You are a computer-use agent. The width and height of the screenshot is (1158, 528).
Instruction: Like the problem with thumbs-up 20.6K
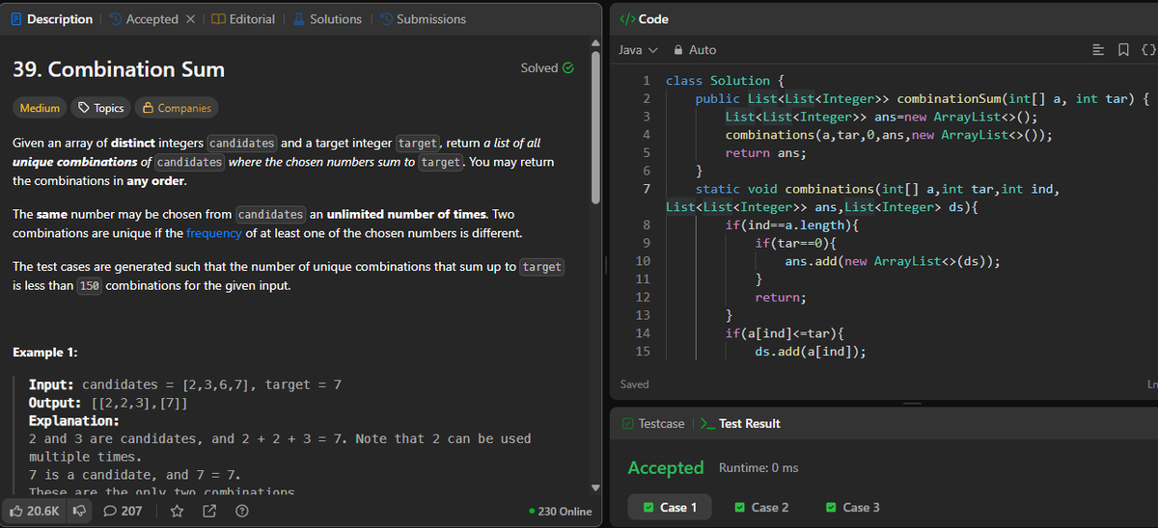click(x=37, y=511)
